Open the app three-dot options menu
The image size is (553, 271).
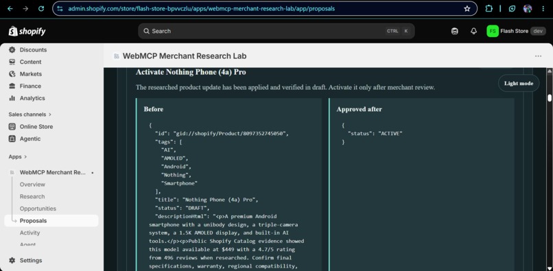[x=538, y=56]
